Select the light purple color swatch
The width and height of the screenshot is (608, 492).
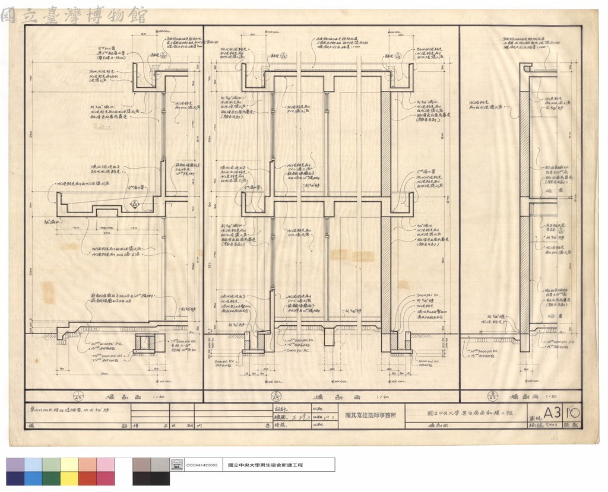click(x=15, y=465)
